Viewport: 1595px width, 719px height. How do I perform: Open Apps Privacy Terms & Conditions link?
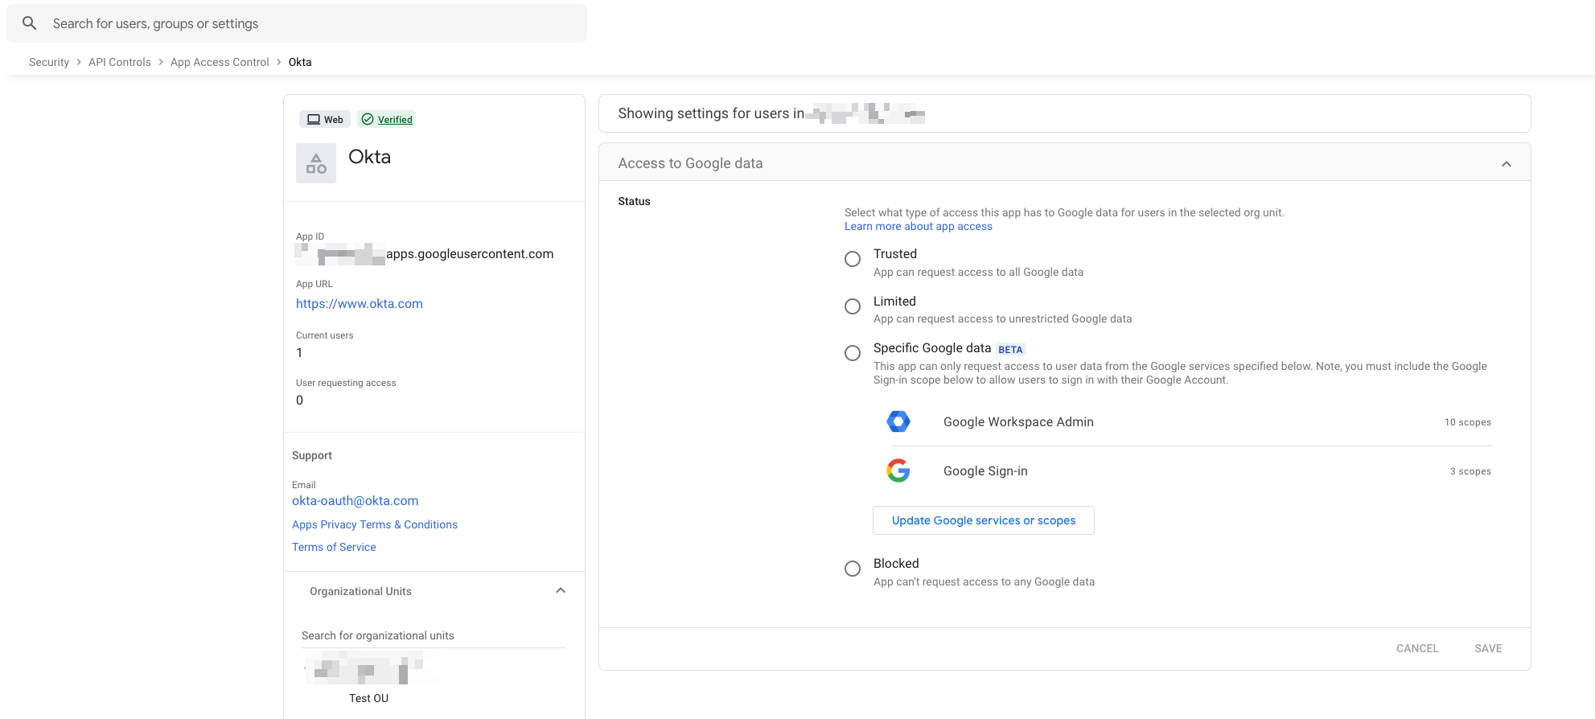pyautogui.click(x=375, y=524)
